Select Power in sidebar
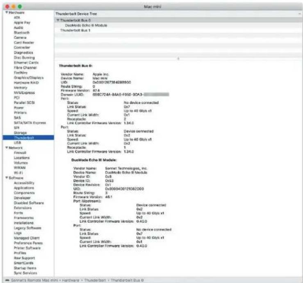This screenshot has height=283, width=303. 19,107
